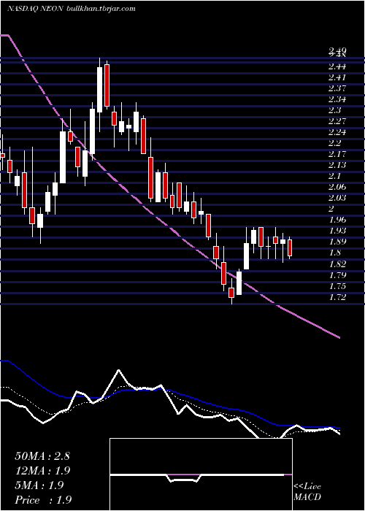The height and width of the screenshot is (511, 365).
Task: Pick the 2.27 price axis label
Action: pos(337,121)
